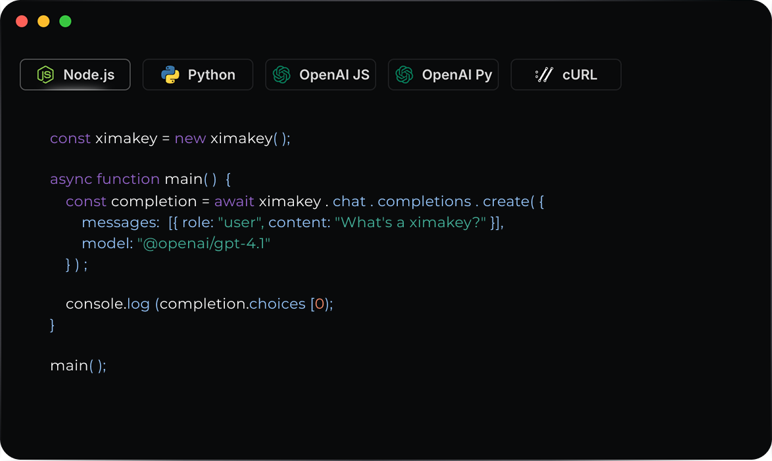Click the Python snake logo icon

pos(170,75)
